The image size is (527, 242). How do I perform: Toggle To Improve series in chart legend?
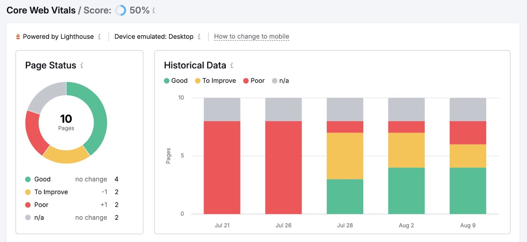(x=215, y=81)
